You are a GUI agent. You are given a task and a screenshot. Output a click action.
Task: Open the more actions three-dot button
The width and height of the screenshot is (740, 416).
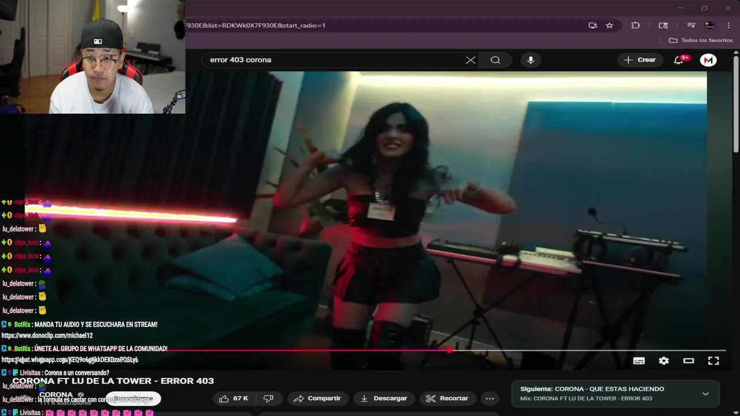490,399
